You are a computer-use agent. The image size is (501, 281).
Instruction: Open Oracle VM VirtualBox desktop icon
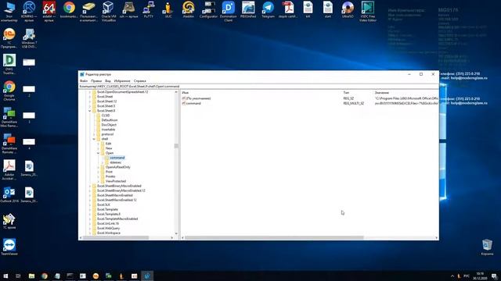click(108, 11)
